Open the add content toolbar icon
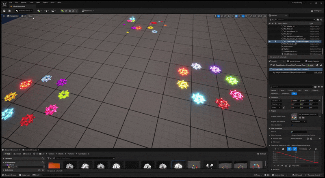The height and width of the screenshot is (178, 325). click(x=39, y=11)
